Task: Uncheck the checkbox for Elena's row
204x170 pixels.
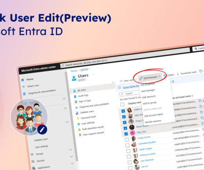Action: (x=125, y=128)
